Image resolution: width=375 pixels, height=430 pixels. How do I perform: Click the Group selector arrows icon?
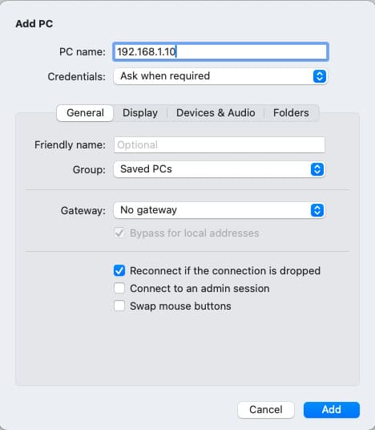pos(317,169)
